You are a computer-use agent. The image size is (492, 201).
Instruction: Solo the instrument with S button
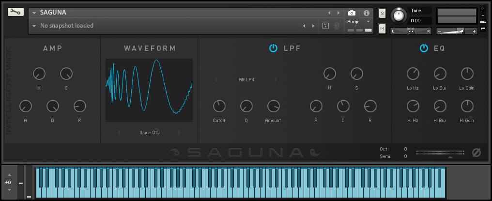[x=382, y=13]
